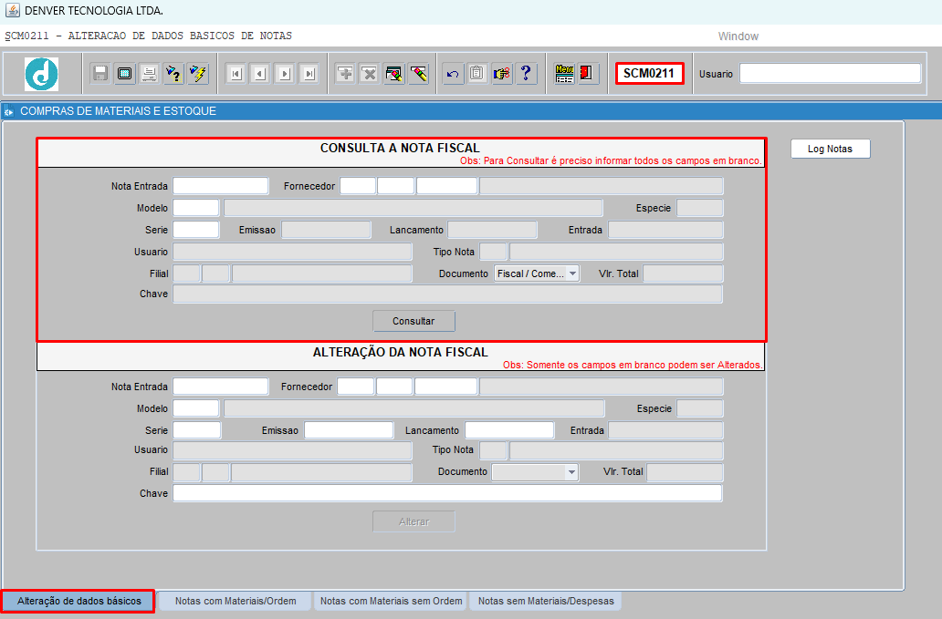
Task: Click the insert record plus icon
Action: (x=345, y=74)
